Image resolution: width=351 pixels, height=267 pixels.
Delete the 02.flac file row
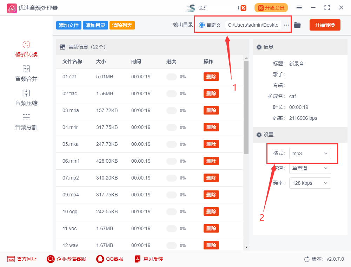[211, 93]
